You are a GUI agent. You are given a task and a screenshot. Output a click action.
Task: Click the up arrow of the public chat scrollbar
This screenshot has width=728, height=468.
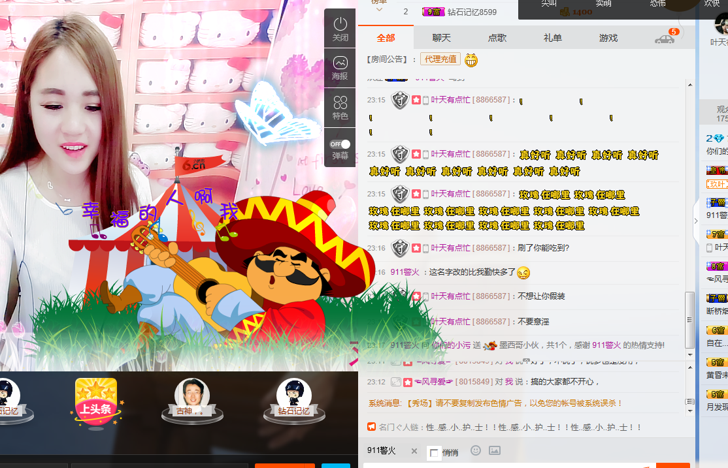690,85
